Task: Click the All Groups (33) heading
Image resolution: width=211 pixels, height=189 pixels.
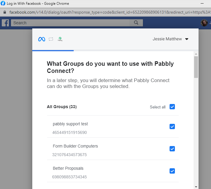Action: [x=62, y=107]
